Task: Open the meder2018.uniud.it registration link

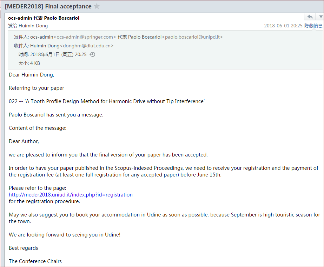Action: click(x=71, y=194)
